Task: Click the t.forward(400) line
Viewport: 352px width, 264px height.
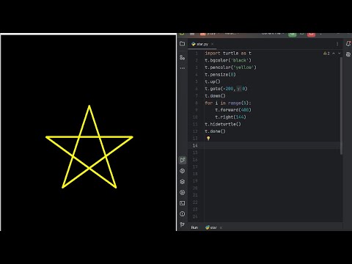Action: 233,110
